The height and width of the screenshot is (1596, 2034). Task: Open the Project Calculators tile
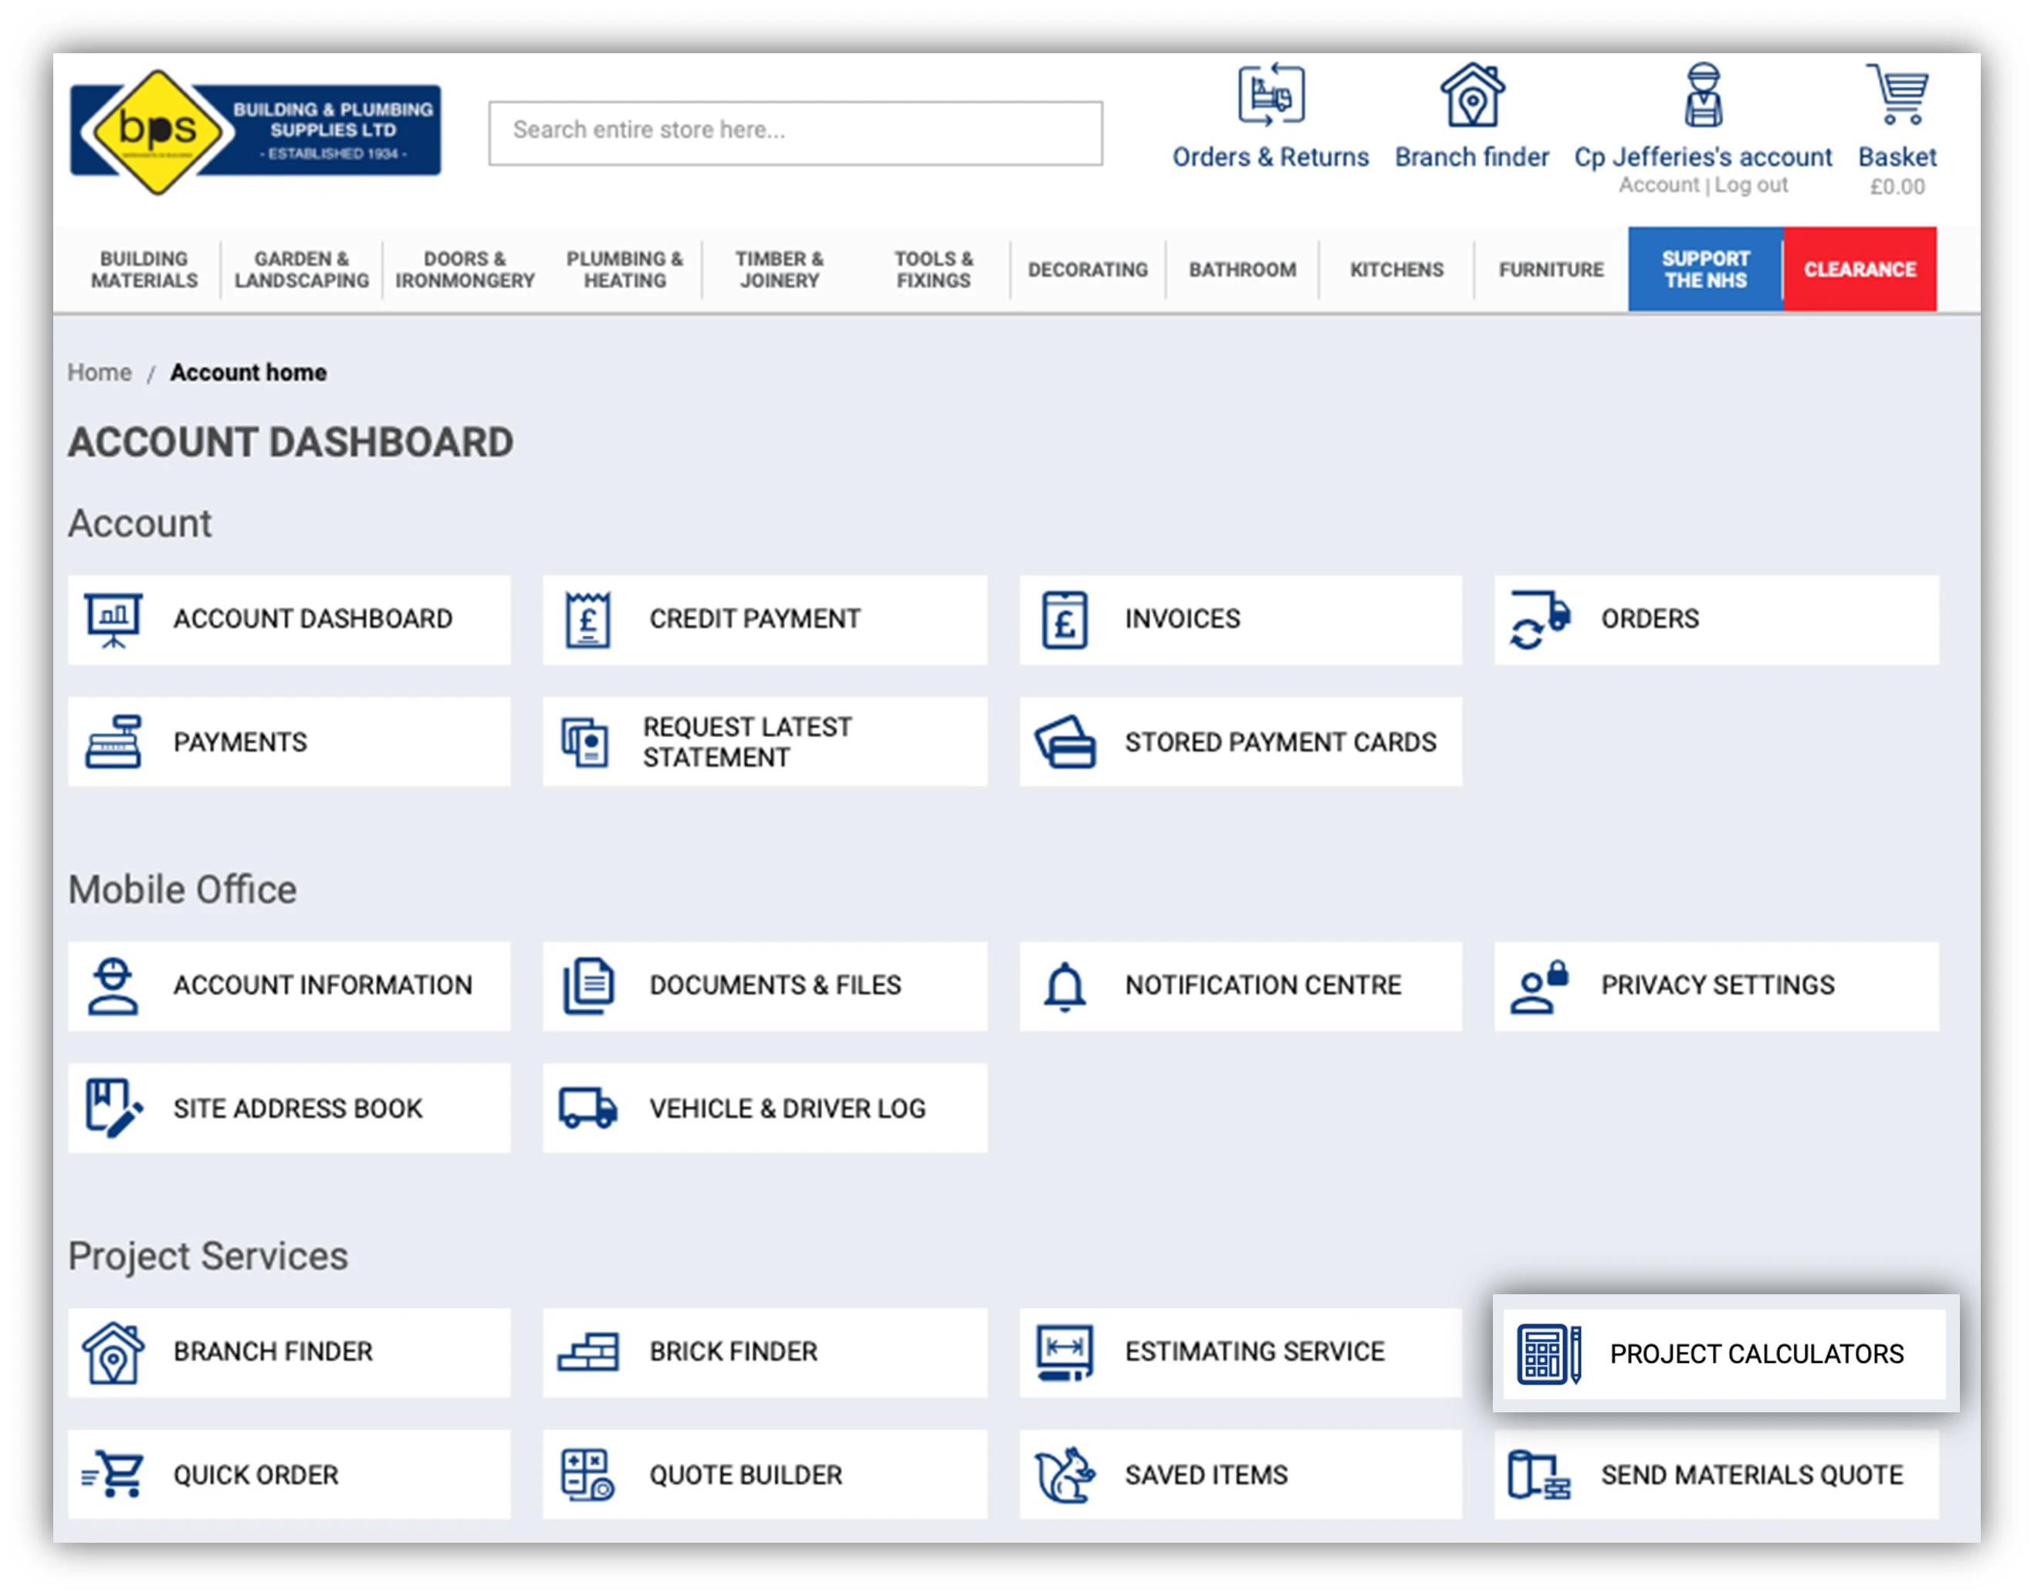tap(1725, 1352)
